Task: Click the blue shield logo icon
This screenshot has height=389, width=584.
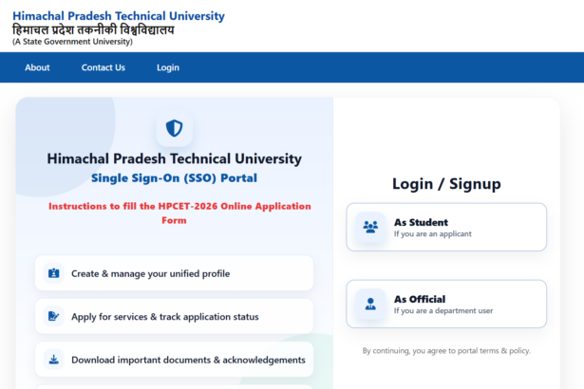Action: (174, 128)
